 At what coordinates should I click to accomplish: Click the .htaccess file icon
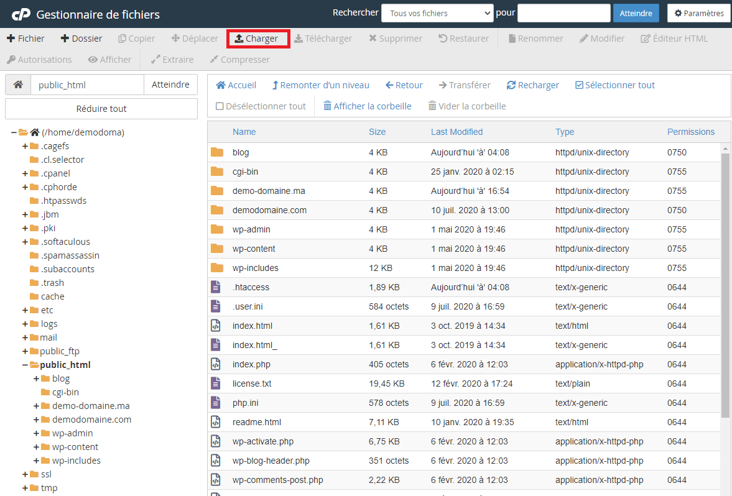point(216,287)
